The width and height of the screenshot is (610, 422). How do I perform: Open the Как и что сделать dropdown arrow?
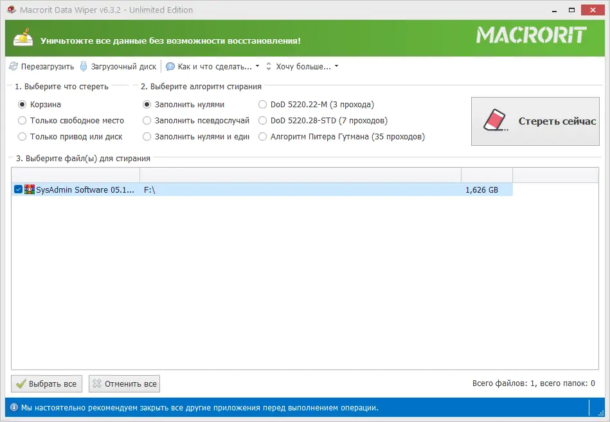click(257, 66)
